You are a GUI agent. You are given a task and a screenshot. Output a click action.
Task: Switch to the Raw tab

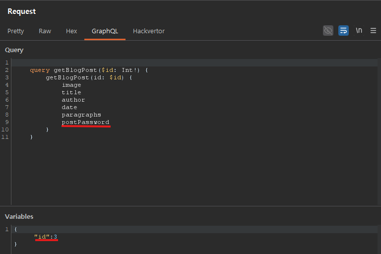pos(45,31)
